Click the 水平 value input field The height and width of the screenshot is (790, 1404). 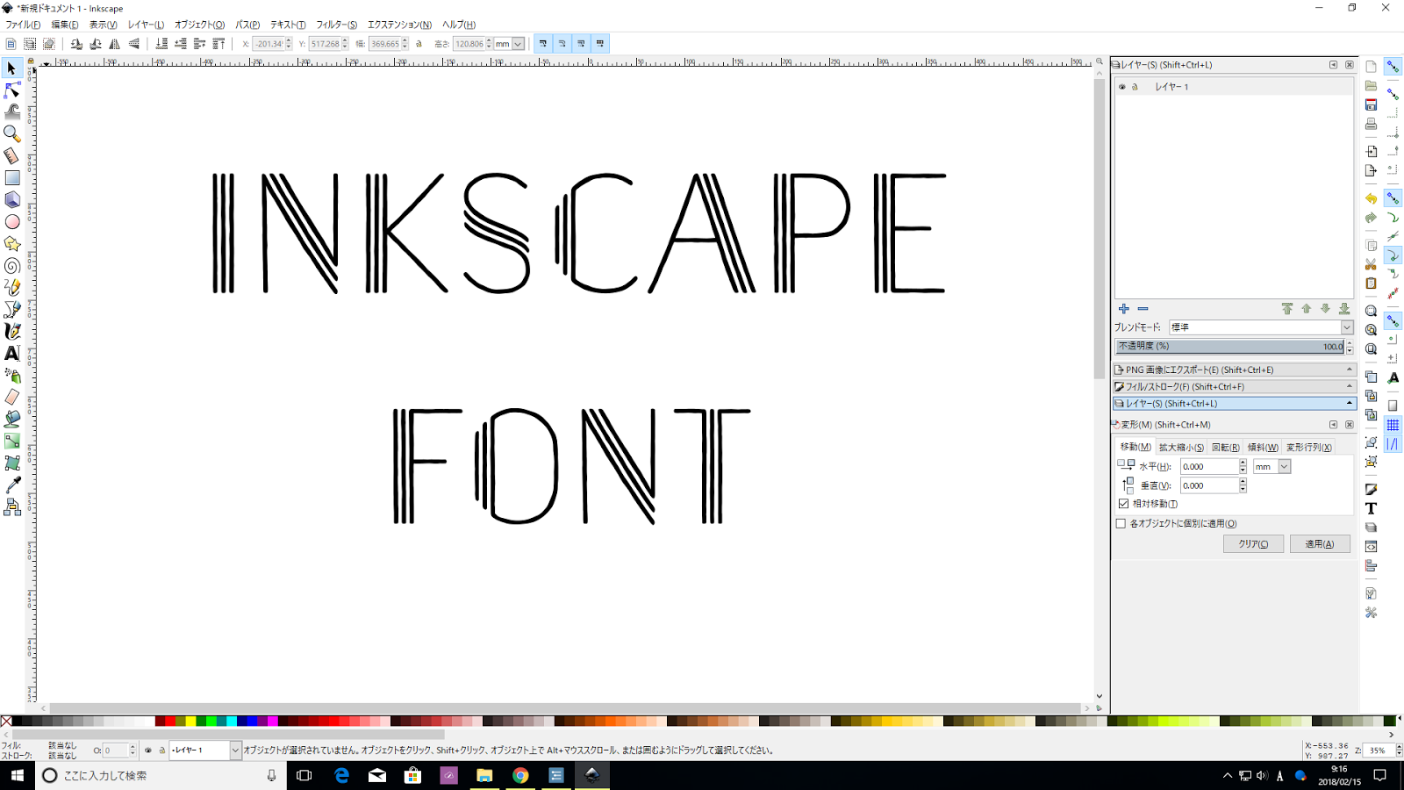(x=1209, y=467)
